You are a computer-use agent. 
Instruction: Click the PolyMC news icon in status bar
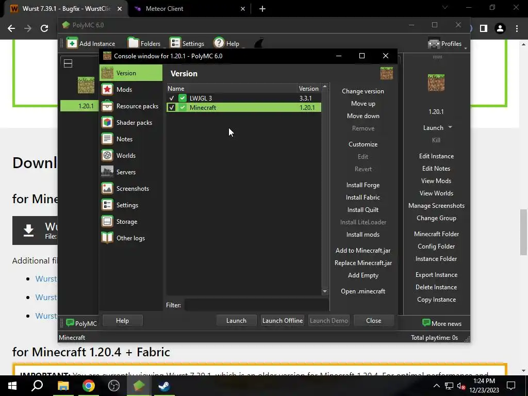pyautogui.click(x=70, y=323)
